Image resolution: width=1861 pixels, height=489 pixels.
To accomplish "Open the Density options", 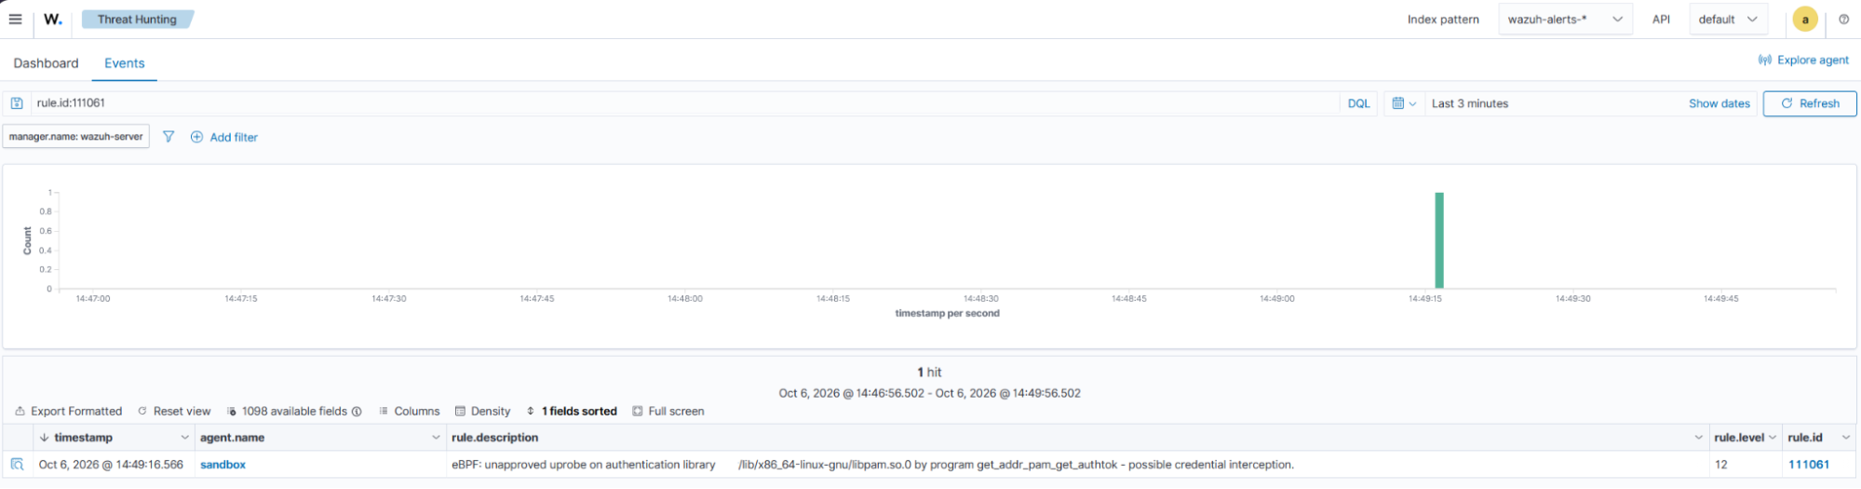I will [482, 411].
